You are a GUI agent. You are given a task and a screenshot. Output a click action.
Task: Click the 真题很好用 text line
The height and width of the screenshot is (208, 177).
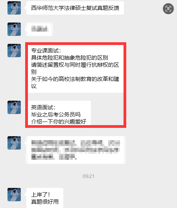(x=45, y=202)
